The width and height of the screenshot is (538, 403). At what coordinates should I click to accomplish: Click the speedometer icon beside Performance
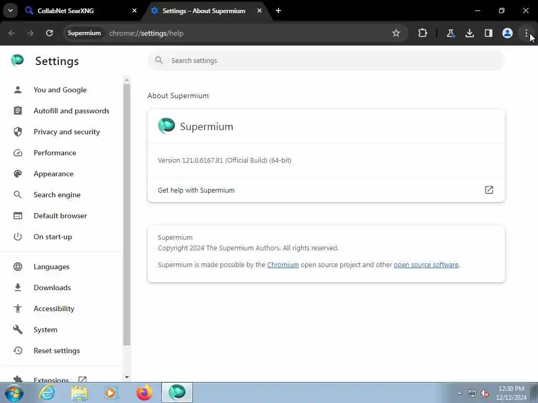18,153
